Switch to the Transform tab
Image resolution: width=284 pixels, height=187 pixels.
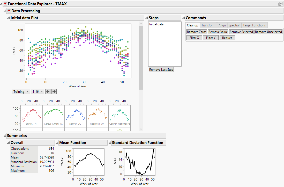click(208, 25)
